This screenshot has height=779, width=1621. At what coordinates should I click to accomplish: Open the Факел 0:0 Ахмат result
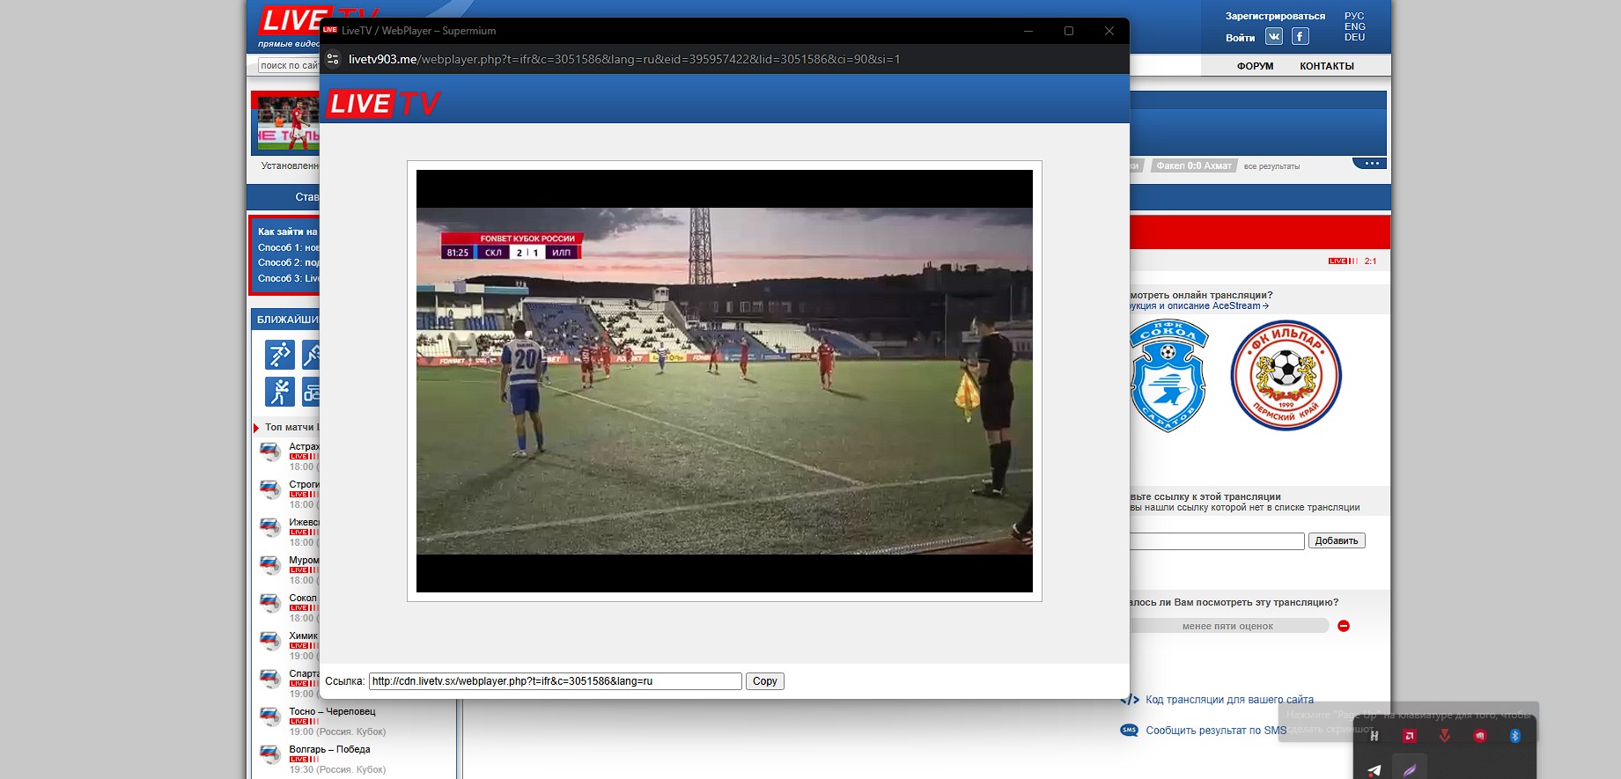click(x=1194, y=165)
